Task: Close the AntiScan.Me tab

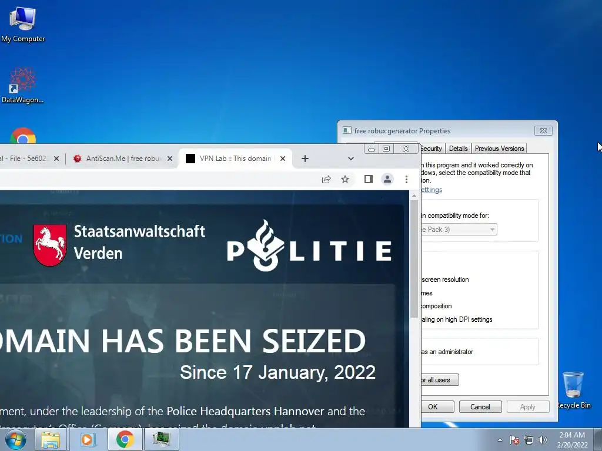Action: 170,159
